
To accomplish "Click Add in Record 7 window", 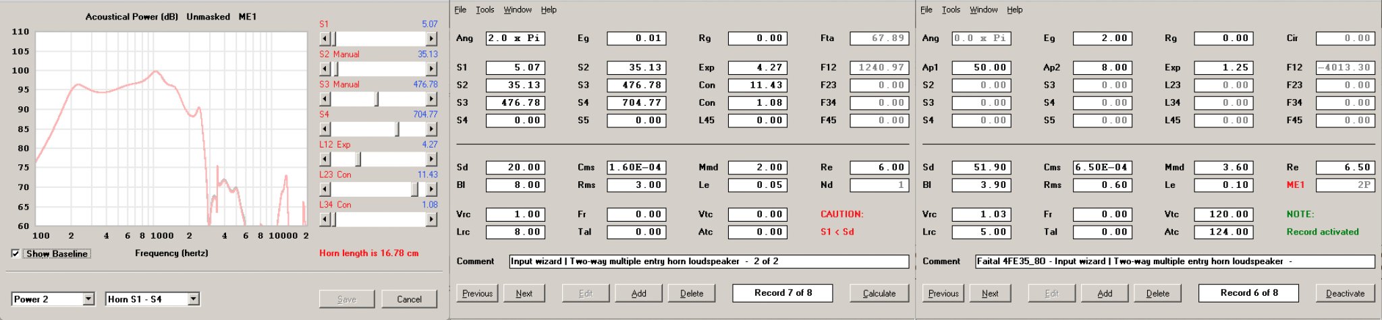I will click(x=638, y=293).
